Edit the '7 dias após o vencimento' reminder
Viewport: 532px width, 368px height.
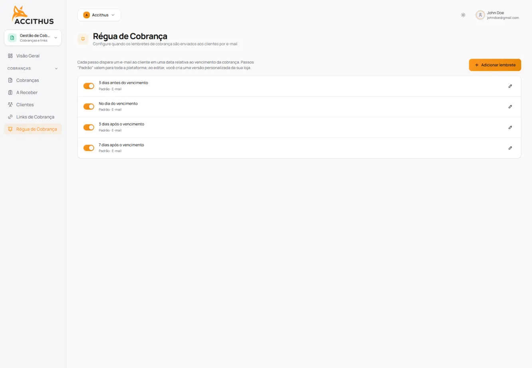510,148
